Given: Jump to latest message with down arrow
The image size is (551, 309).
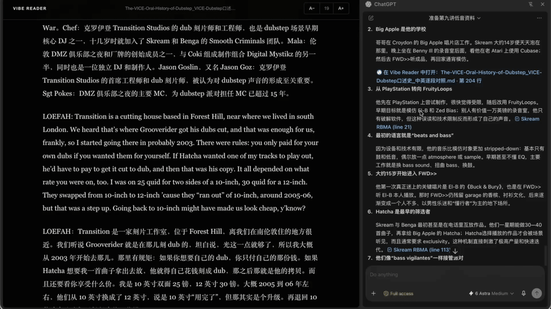Looking at the screenshot, I should pos(455,251).
